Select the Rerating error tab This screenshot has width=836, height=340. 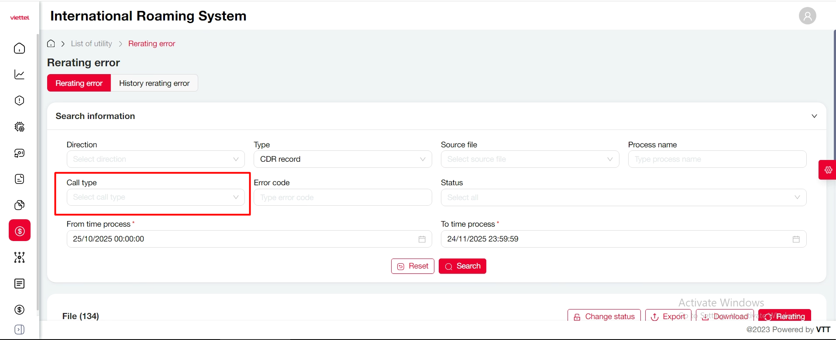(x=79, y=83)
